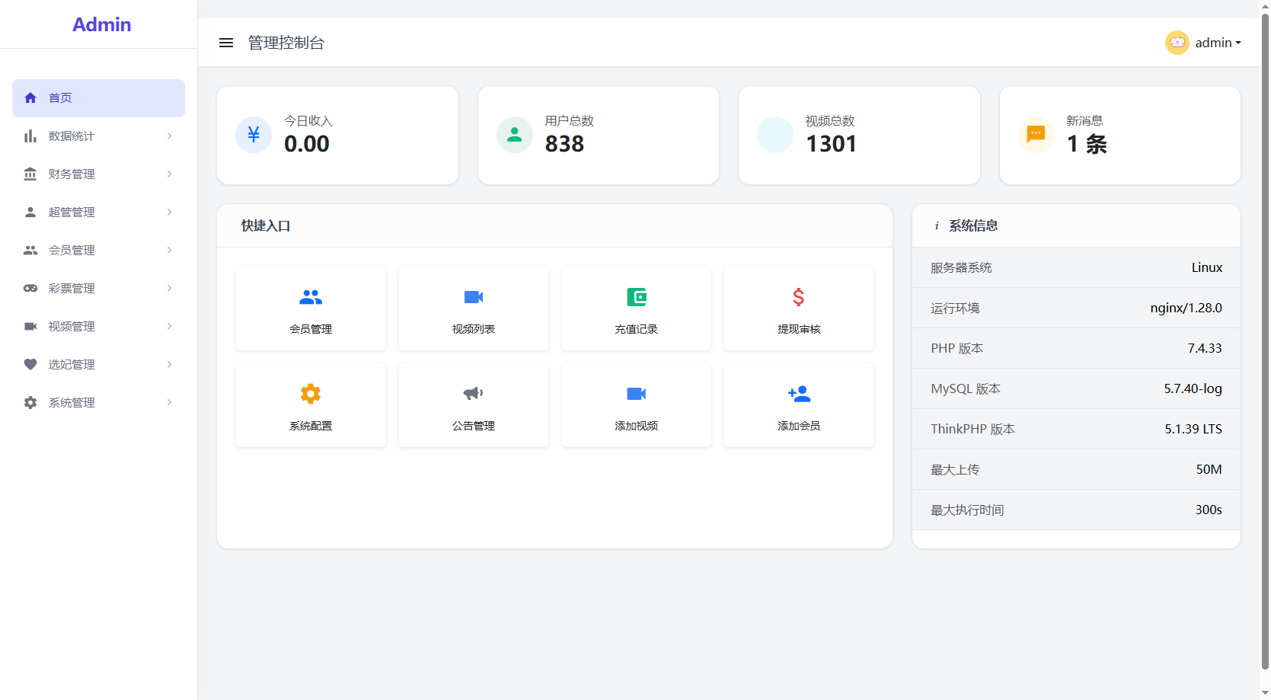1271x700 pixels.
Task: Click the hamburger menu toggle icon
Action: click(226, 43)
